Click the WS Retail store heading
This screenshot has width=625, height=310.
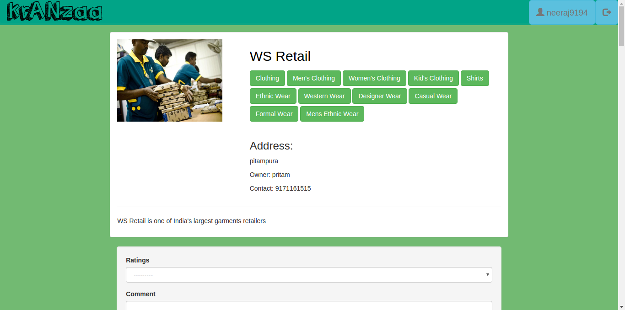(280, 56)
